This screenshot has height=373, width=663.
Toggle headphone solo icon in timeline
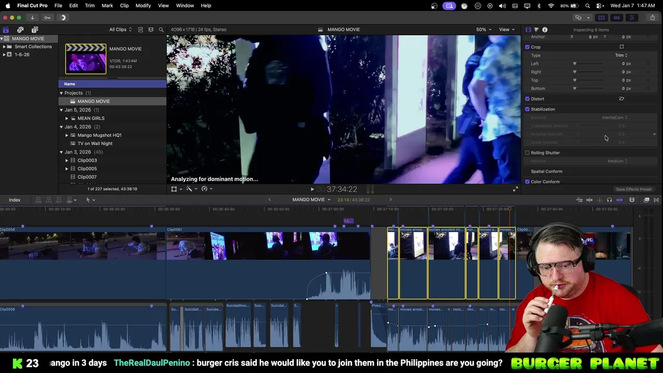pos(609,200)
